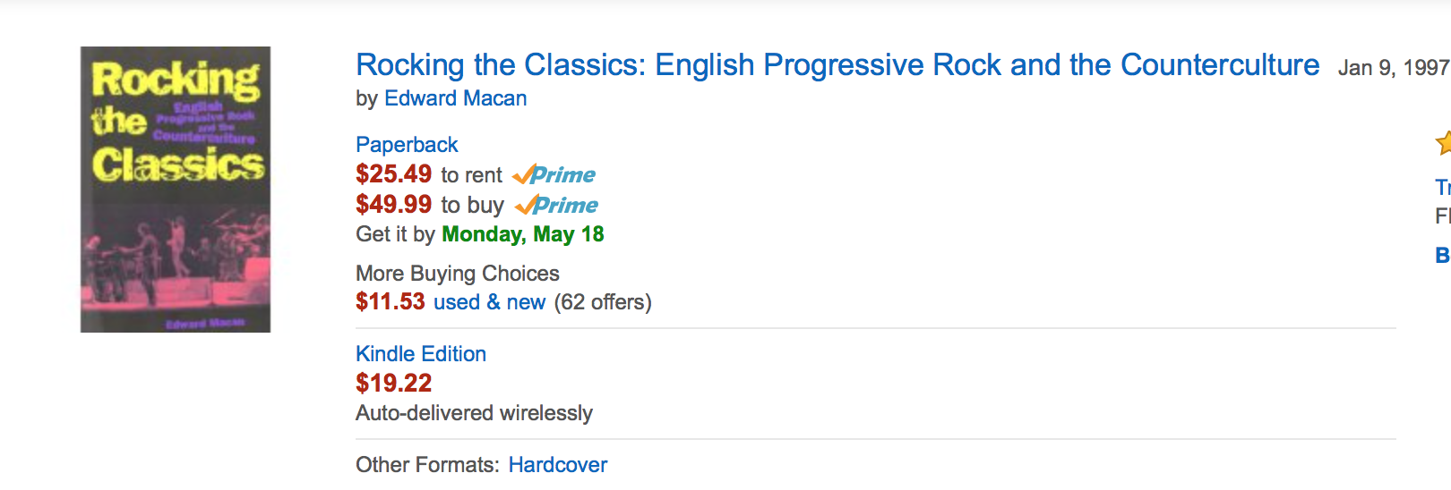Image resolution: width=1451 pixels, height=490 pixels.
Task: Click the partial gold star rating icon
Action: [1443, 142]
